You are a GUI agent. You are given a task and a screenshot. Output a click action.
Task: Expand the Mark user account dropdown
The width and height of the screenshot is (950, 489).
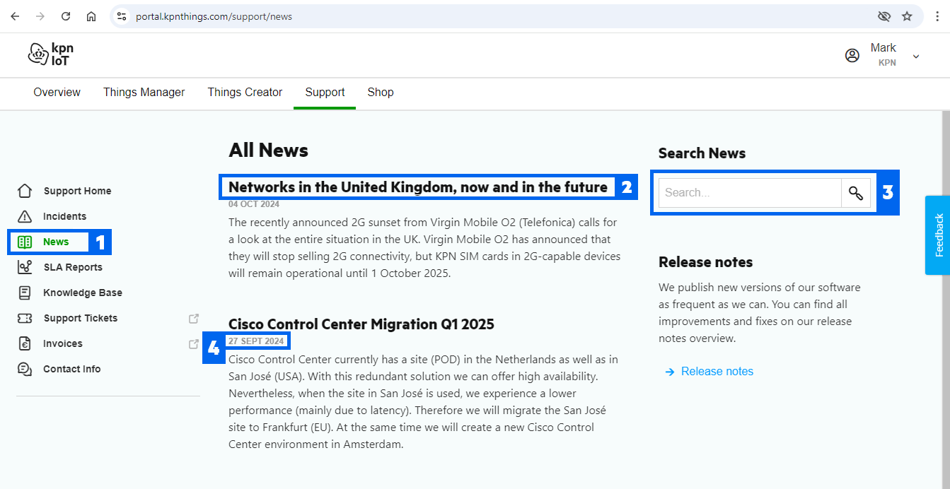click(915, 56)
